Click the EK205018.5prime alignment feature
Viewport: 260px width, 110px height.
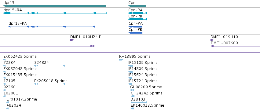click(49, 84)
